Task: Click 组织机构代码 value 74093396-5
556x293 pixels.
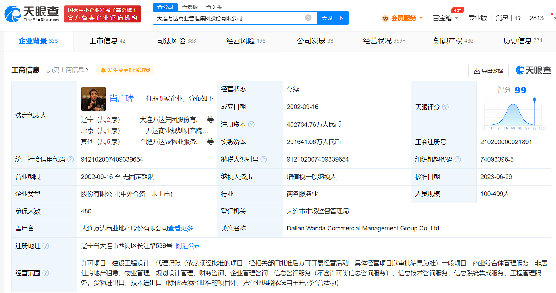Action: (x=497, y=159)
